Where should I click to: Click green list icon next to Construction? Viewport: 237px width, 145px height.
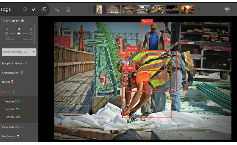pyautogui.click(x=22, y=72)
